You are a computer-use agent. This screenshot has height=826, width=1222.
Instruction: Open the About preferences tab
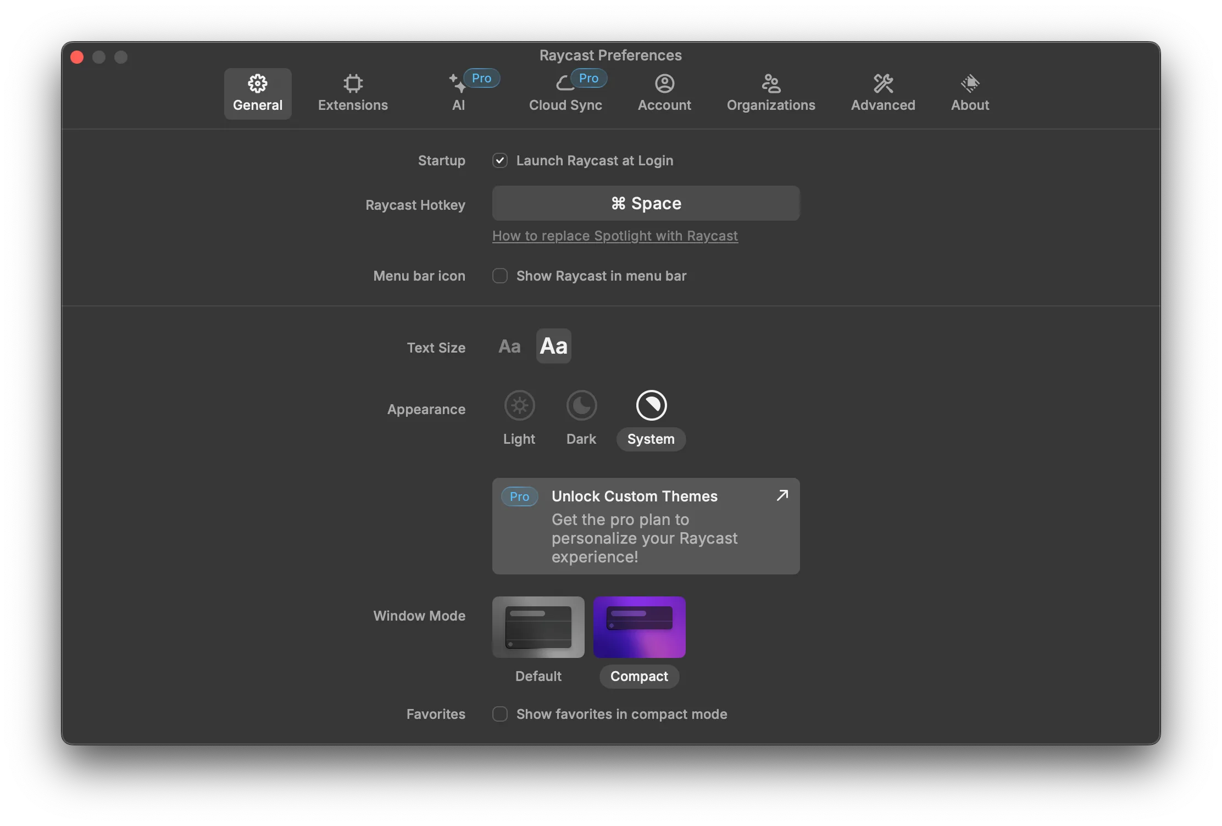coord(969,90)
